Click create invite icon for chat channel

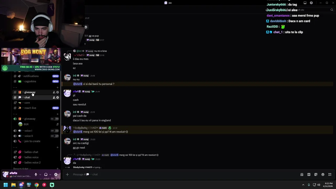click(54, 97)
